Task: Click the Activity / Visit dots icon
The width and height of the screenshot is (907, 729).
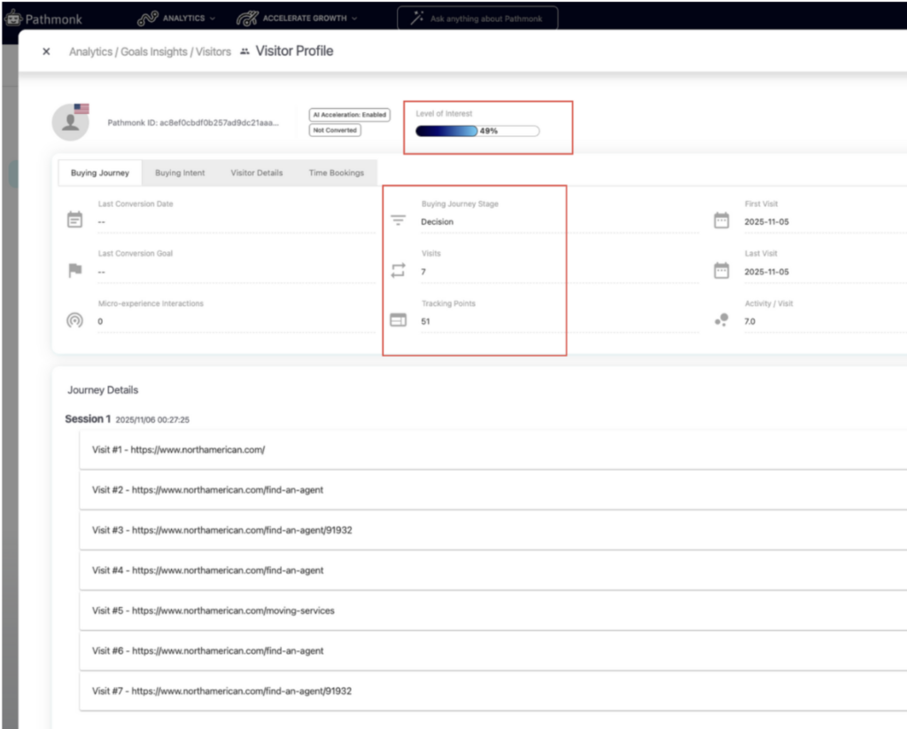Action: pos(721,319)
